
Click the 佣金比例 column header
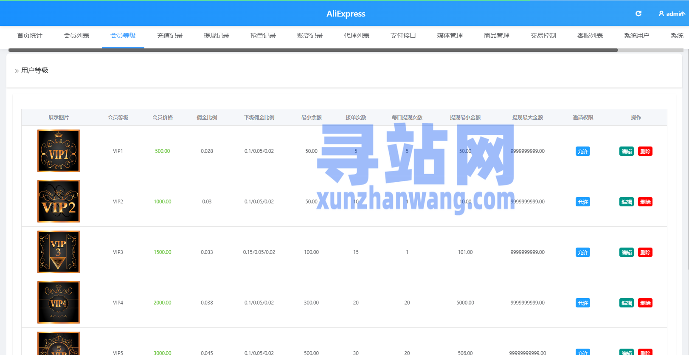[207, 117]
